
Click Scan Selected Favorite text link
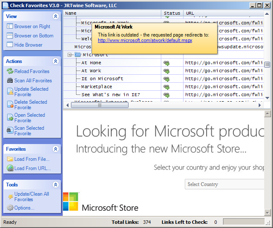29,131
